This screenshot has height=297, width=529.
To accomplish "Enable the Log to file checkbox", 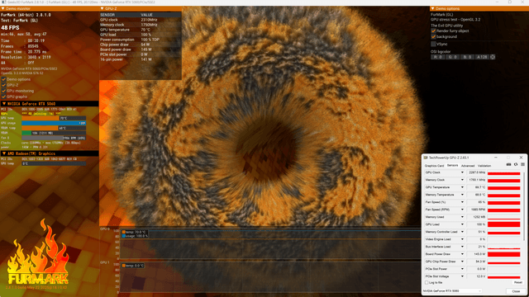I will coord(427,282).
